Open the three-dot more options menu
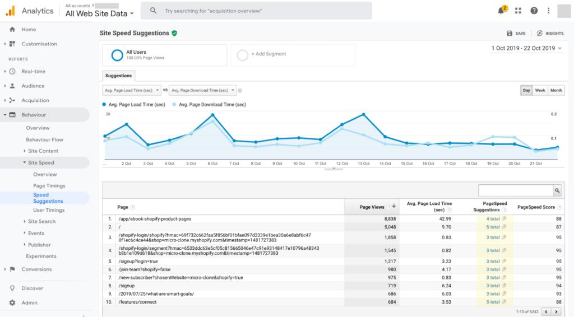Viewport: 574px width, 317px height. click(x=548, y=11)
